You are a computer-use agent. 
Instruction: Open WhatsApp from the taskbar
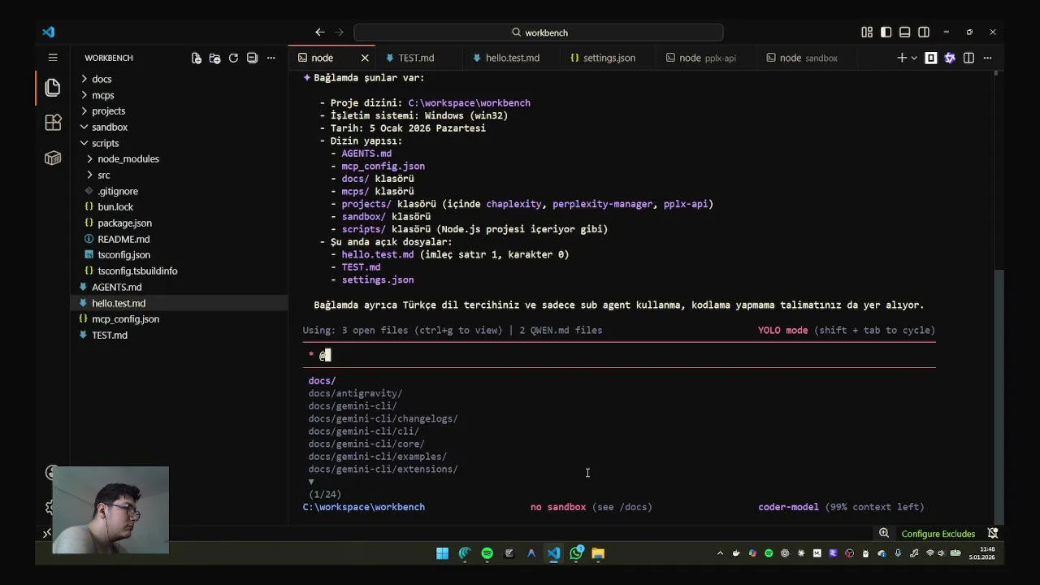tap(576, 553)
